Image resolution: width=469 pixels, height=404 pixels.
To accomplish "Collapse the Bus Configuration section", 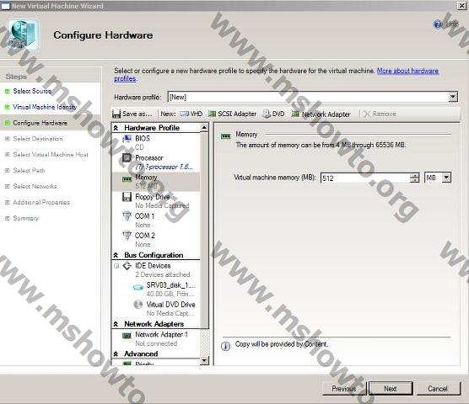I will pyautogui.click(x=116, y=255).
